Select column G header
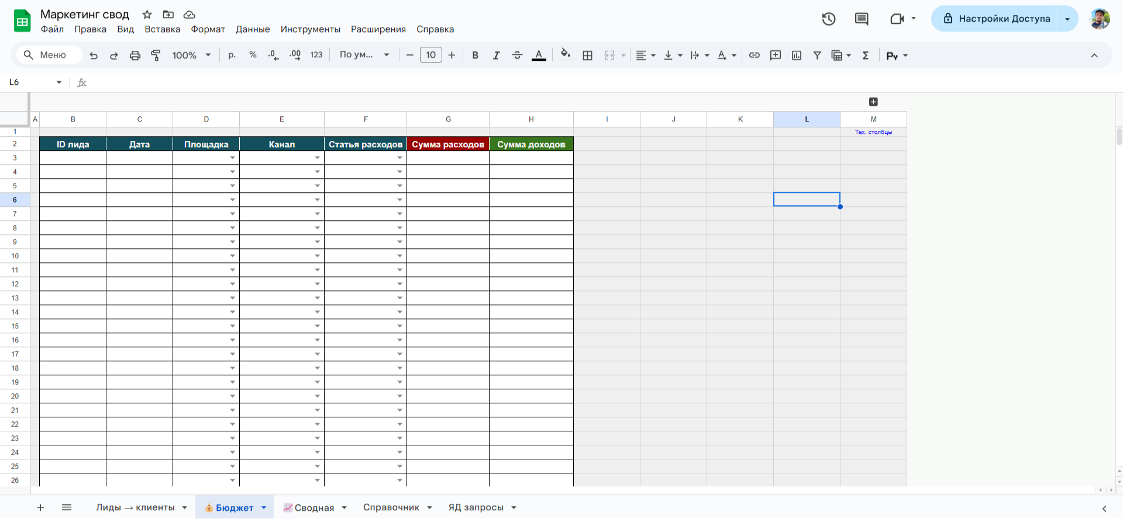The height and width of the screenshot is (519, 1123). coord(448,119)
